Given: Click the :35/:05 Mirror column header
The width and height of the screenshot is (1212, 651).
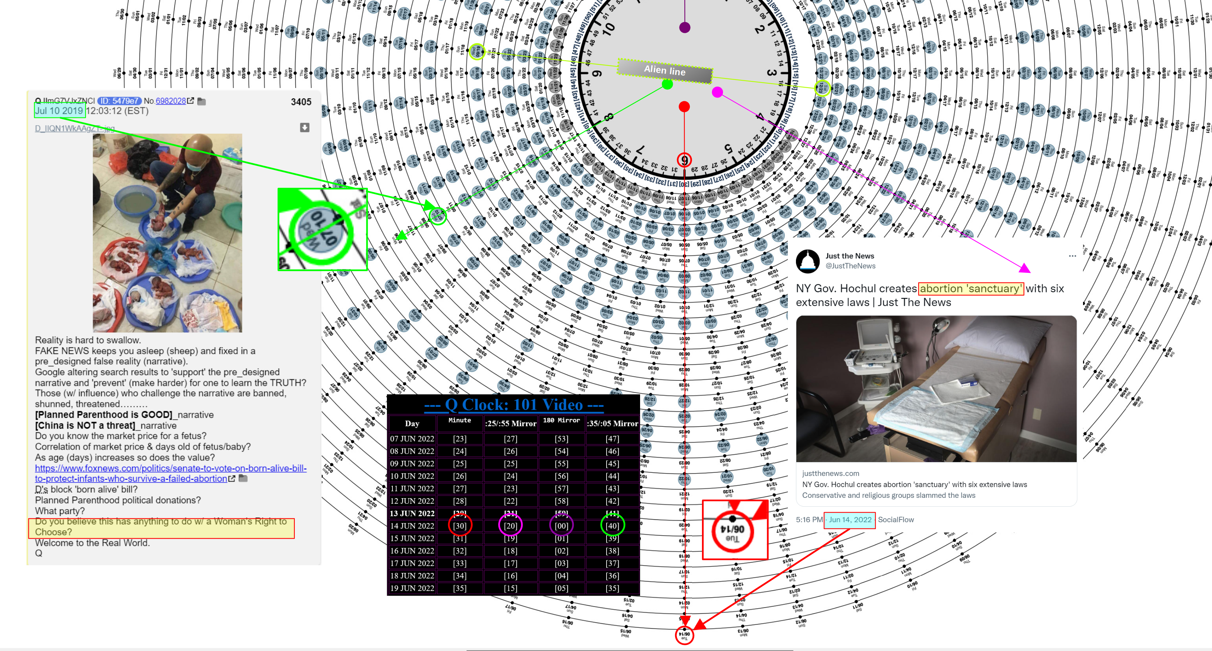Looking at the screenshot, I should (612, 423).
